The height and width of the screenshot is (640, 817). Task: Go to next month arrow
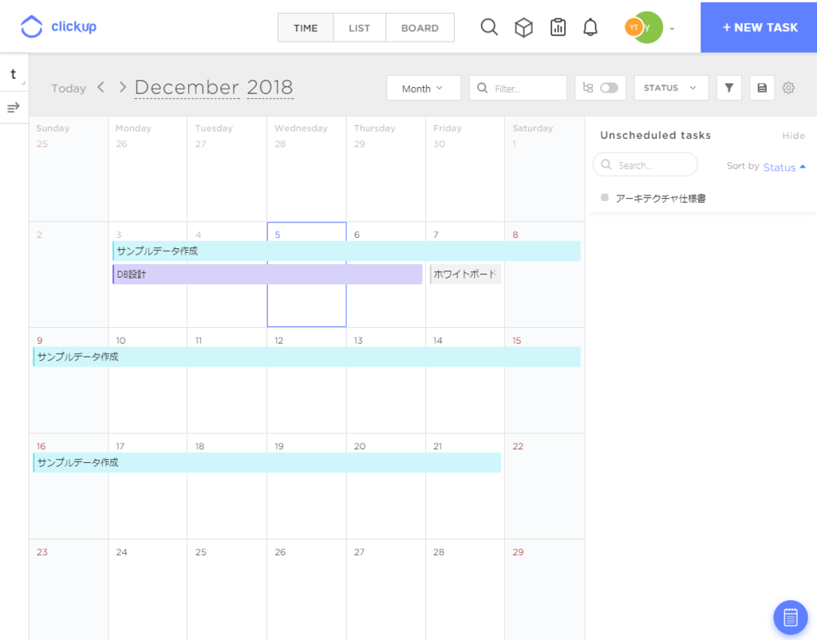122,87
